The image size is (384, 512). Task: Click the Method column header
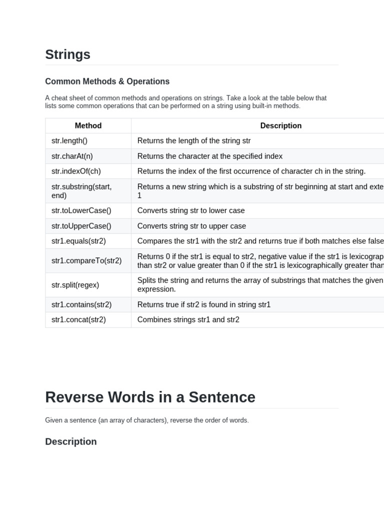tap(88, 126)
